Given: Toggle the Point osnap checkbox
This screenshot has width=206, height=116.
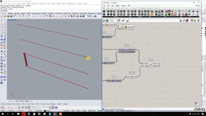Looking at the screenshot, I should pyautogui.click(x=12, y=104).
